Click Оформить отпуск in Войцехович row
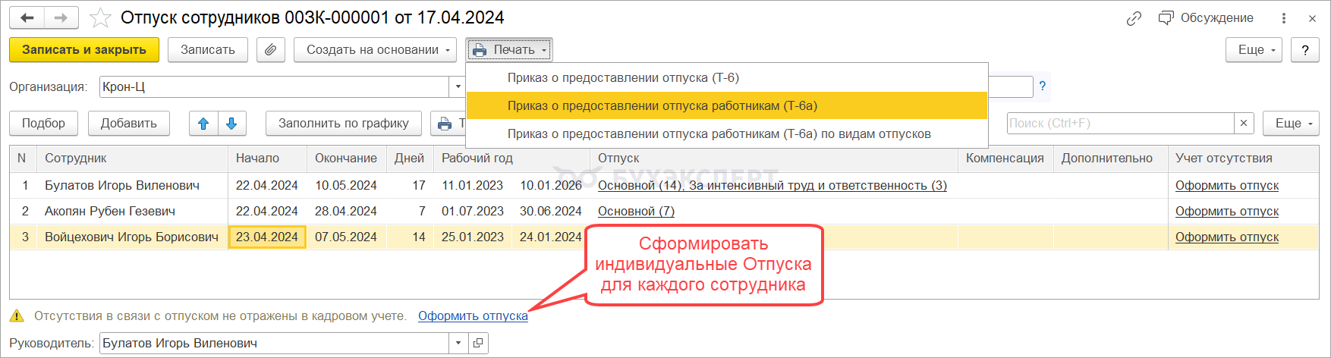1331x358 pixels. tap(1227, 237)
